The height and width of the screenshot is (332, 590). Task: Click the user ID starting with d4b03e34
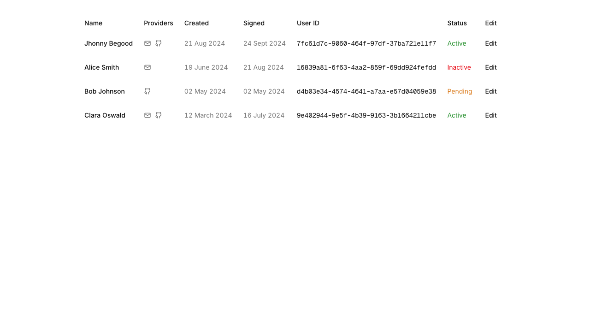[366, 92]
